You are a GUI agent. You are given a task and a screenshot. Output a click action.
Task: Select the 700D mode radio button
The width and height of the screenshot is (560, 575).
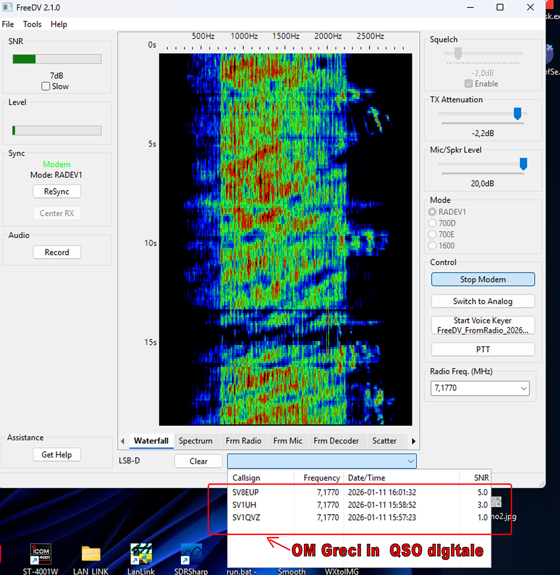click(x=432, y=223)
